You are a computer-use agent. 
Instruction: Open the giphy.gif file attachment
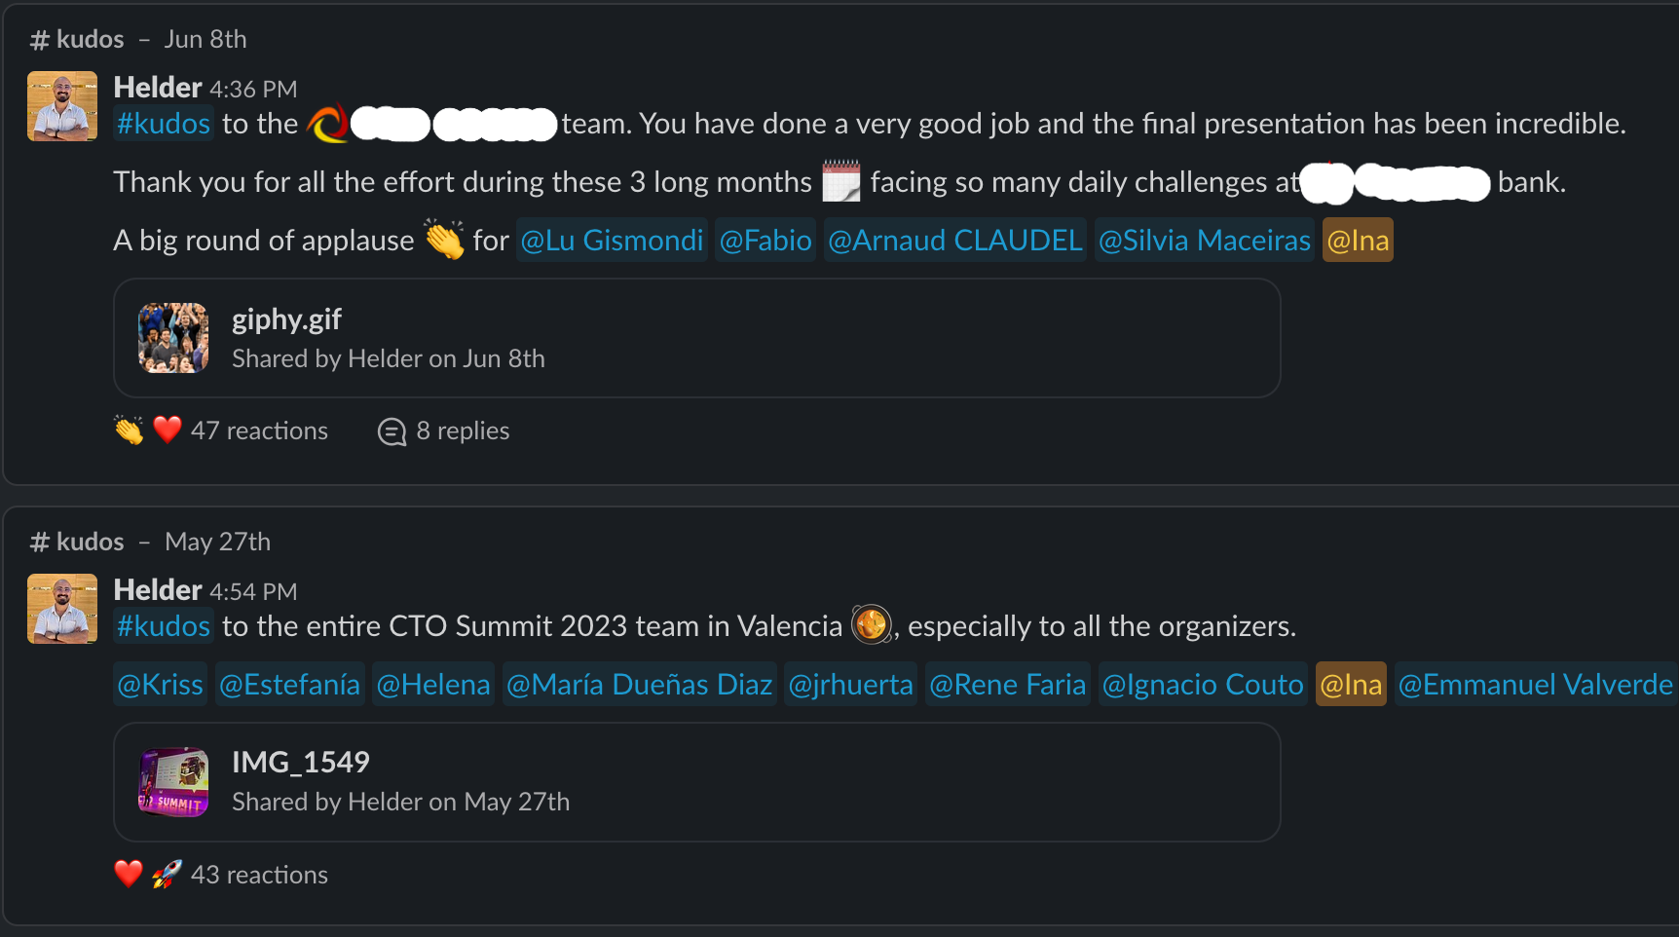286,319
